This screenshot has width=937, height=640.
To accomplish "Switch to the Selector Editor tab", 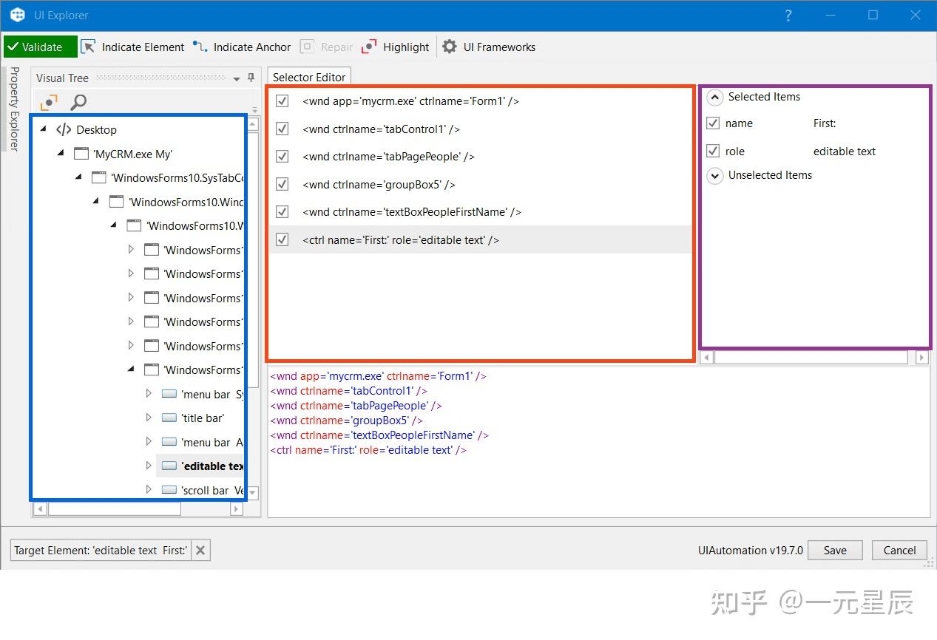I will point(309,77).
